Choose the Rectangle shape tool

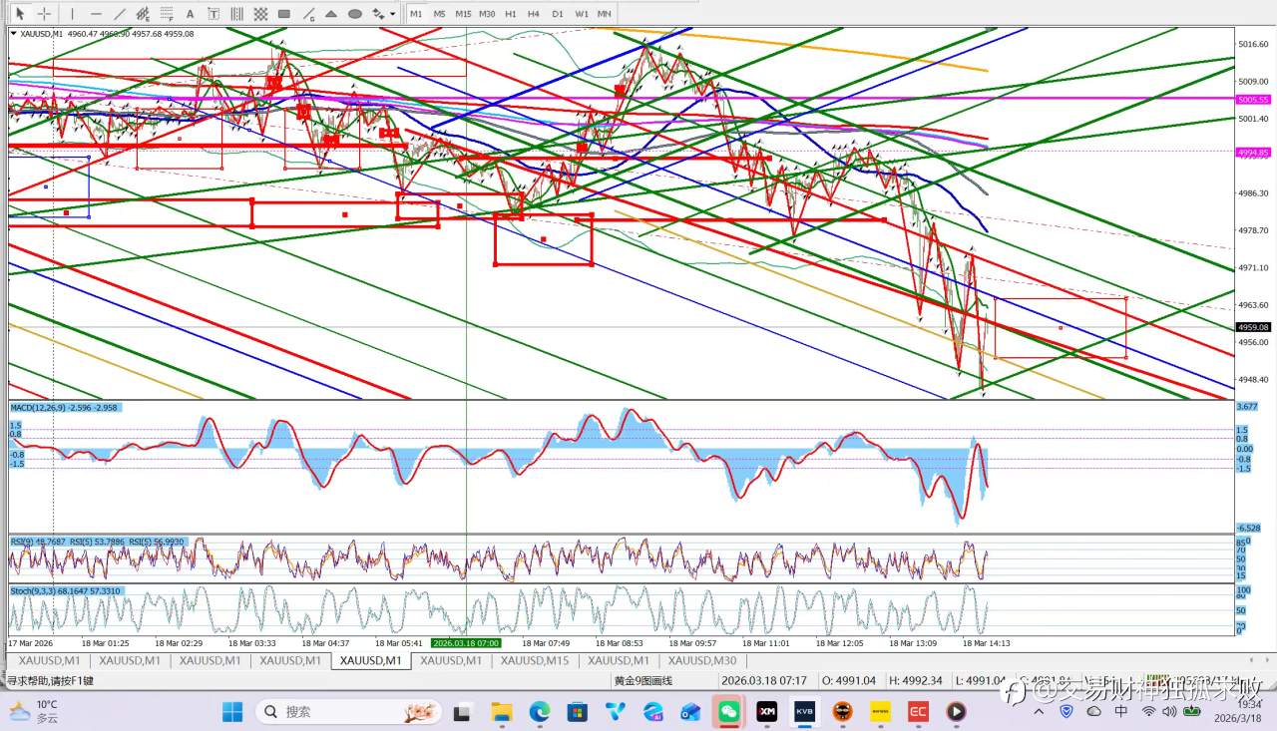pos(284,14)
